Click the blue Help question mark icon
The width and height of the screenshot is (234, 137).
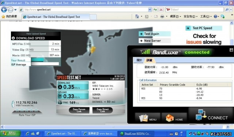[x=215, y=16]
